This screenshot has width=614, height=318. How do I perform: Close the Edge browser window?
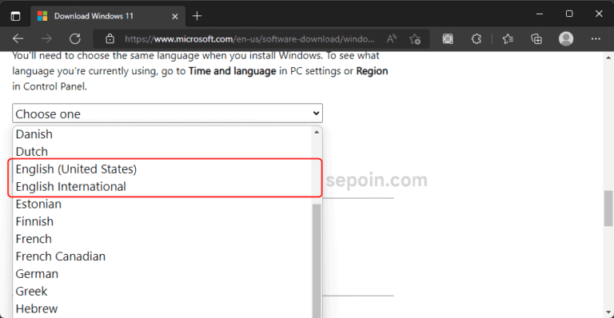tap(599, 14)
